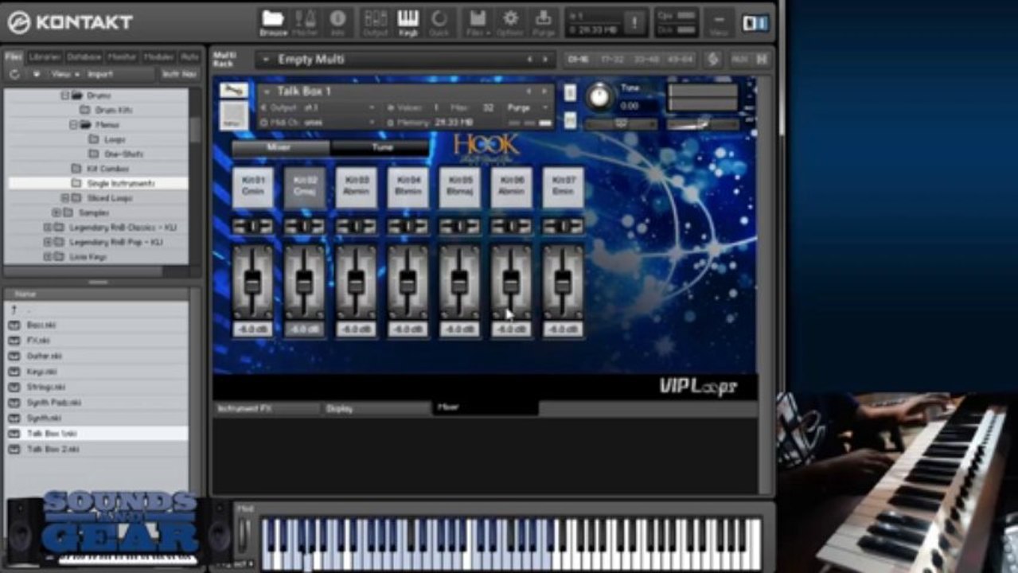Open the Mixer bottom tab
The image size is (1018, 573).
point(486,407)
